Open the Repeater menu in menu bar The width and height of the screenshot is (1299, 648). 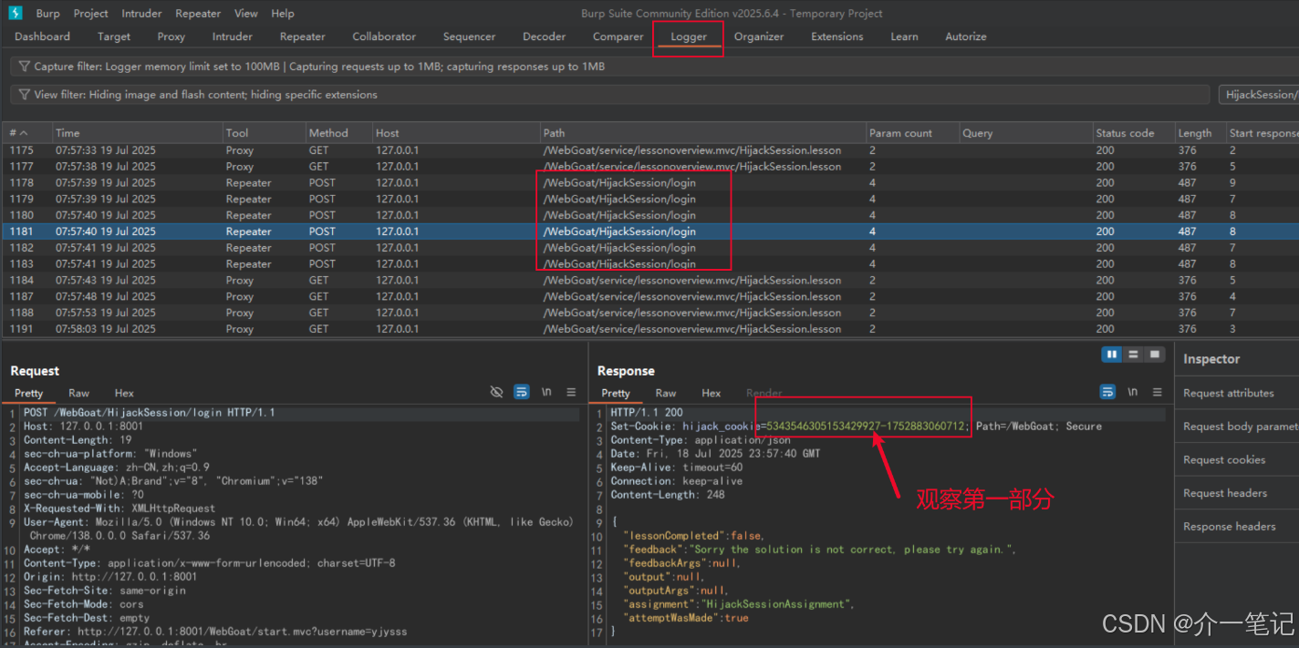tap(199, 14)
